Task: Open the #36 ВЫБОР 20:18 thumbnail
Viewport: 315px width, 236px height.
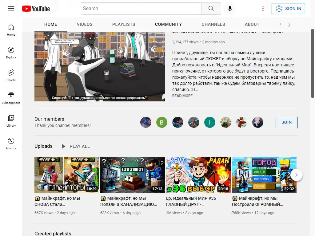Action: (198, 175)
